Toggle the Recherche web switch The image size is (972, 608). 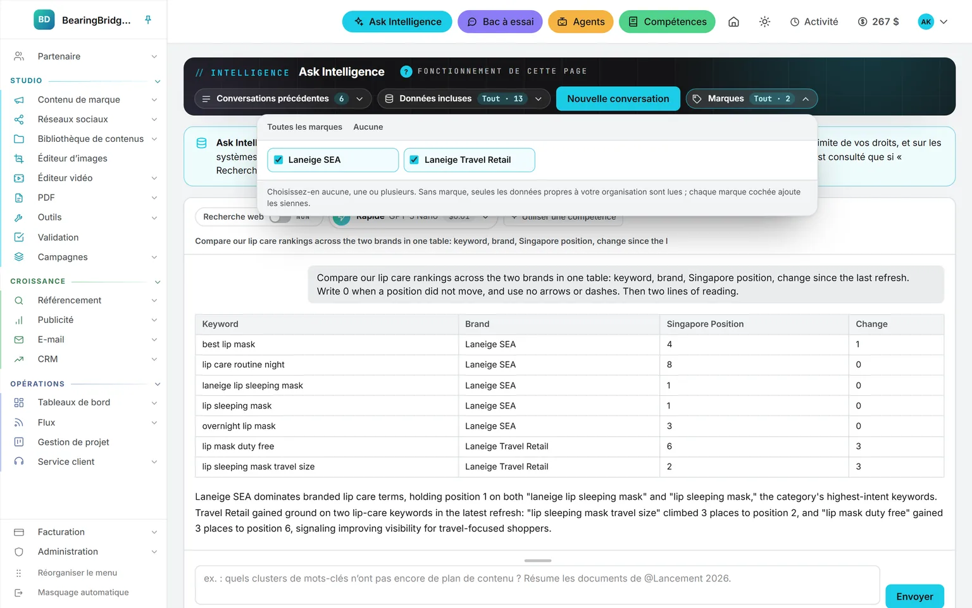tap(280, 217)
